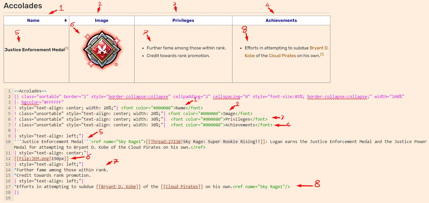This screenshot has width=429, height=203.
Task: Click 'Privileges</font>' in source line 6
Action: click(246, 119)
